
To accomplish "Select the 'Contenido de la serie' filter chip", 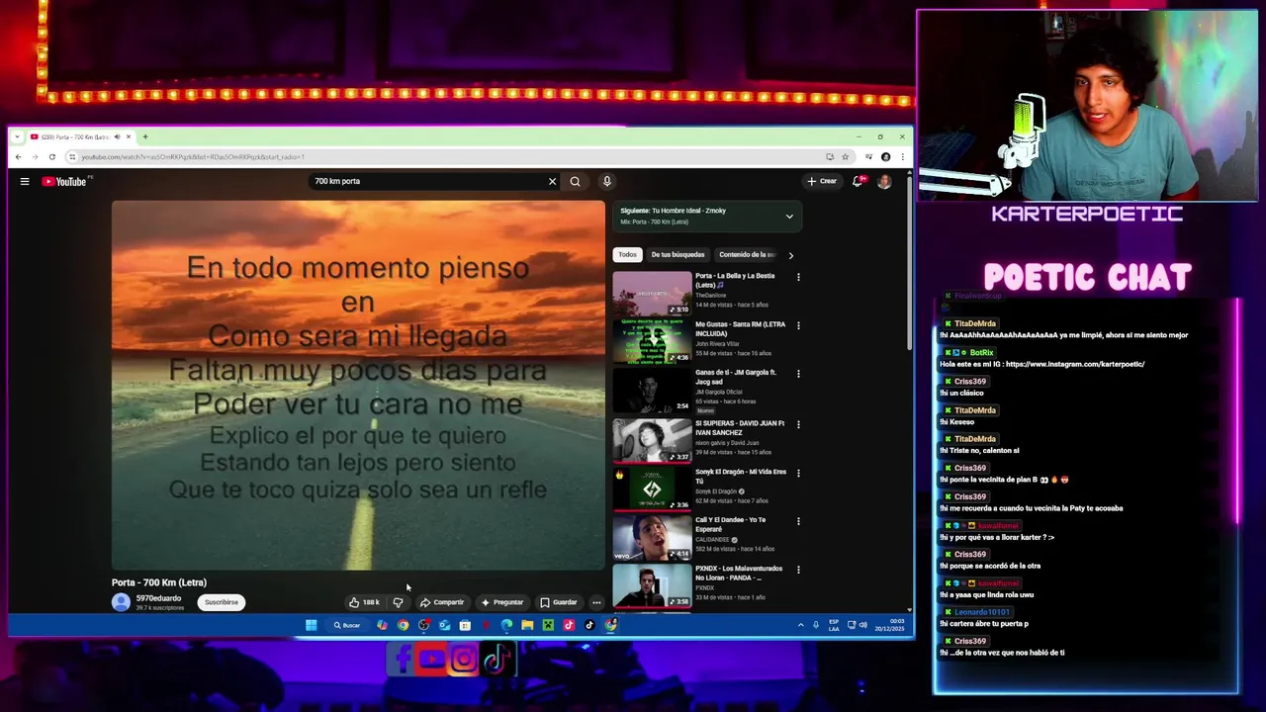I will point(748,255).
